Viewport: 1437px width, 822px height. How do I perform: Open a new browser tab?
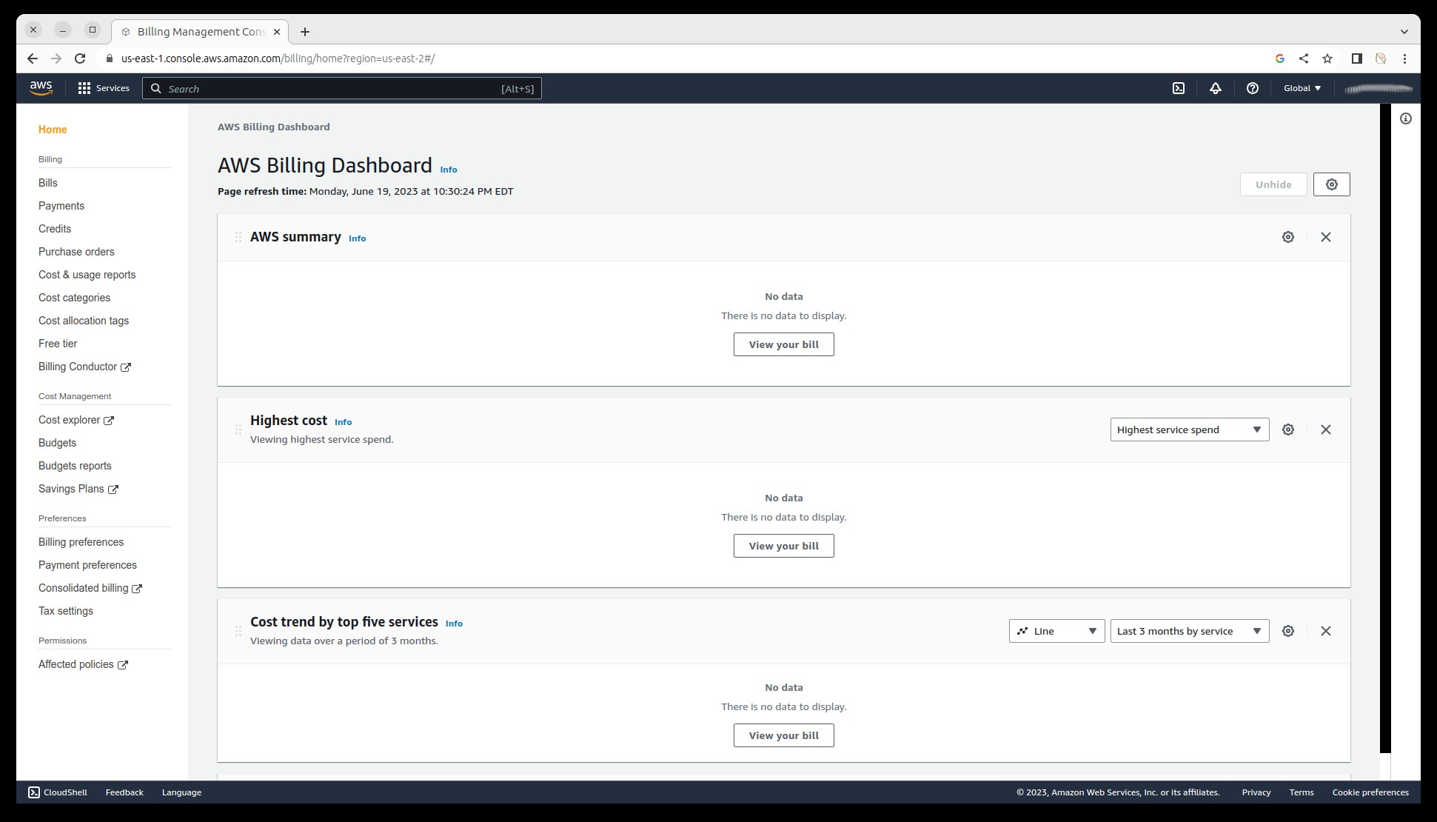[305, 32]
